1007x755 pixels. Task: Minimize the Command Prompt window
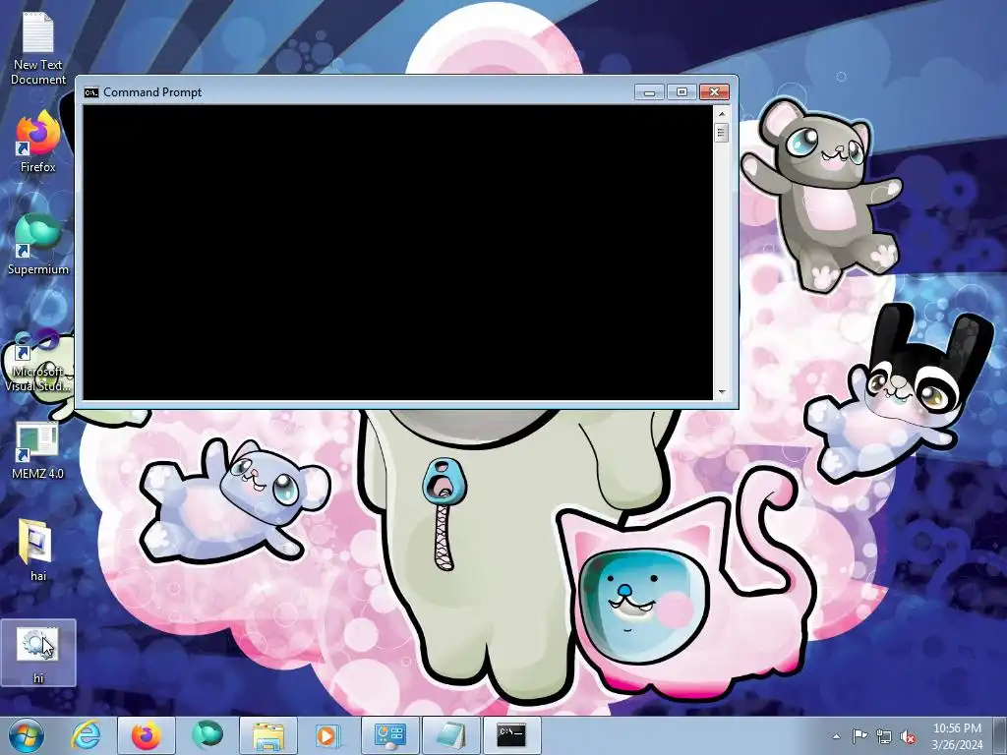(x=649, y=92)
